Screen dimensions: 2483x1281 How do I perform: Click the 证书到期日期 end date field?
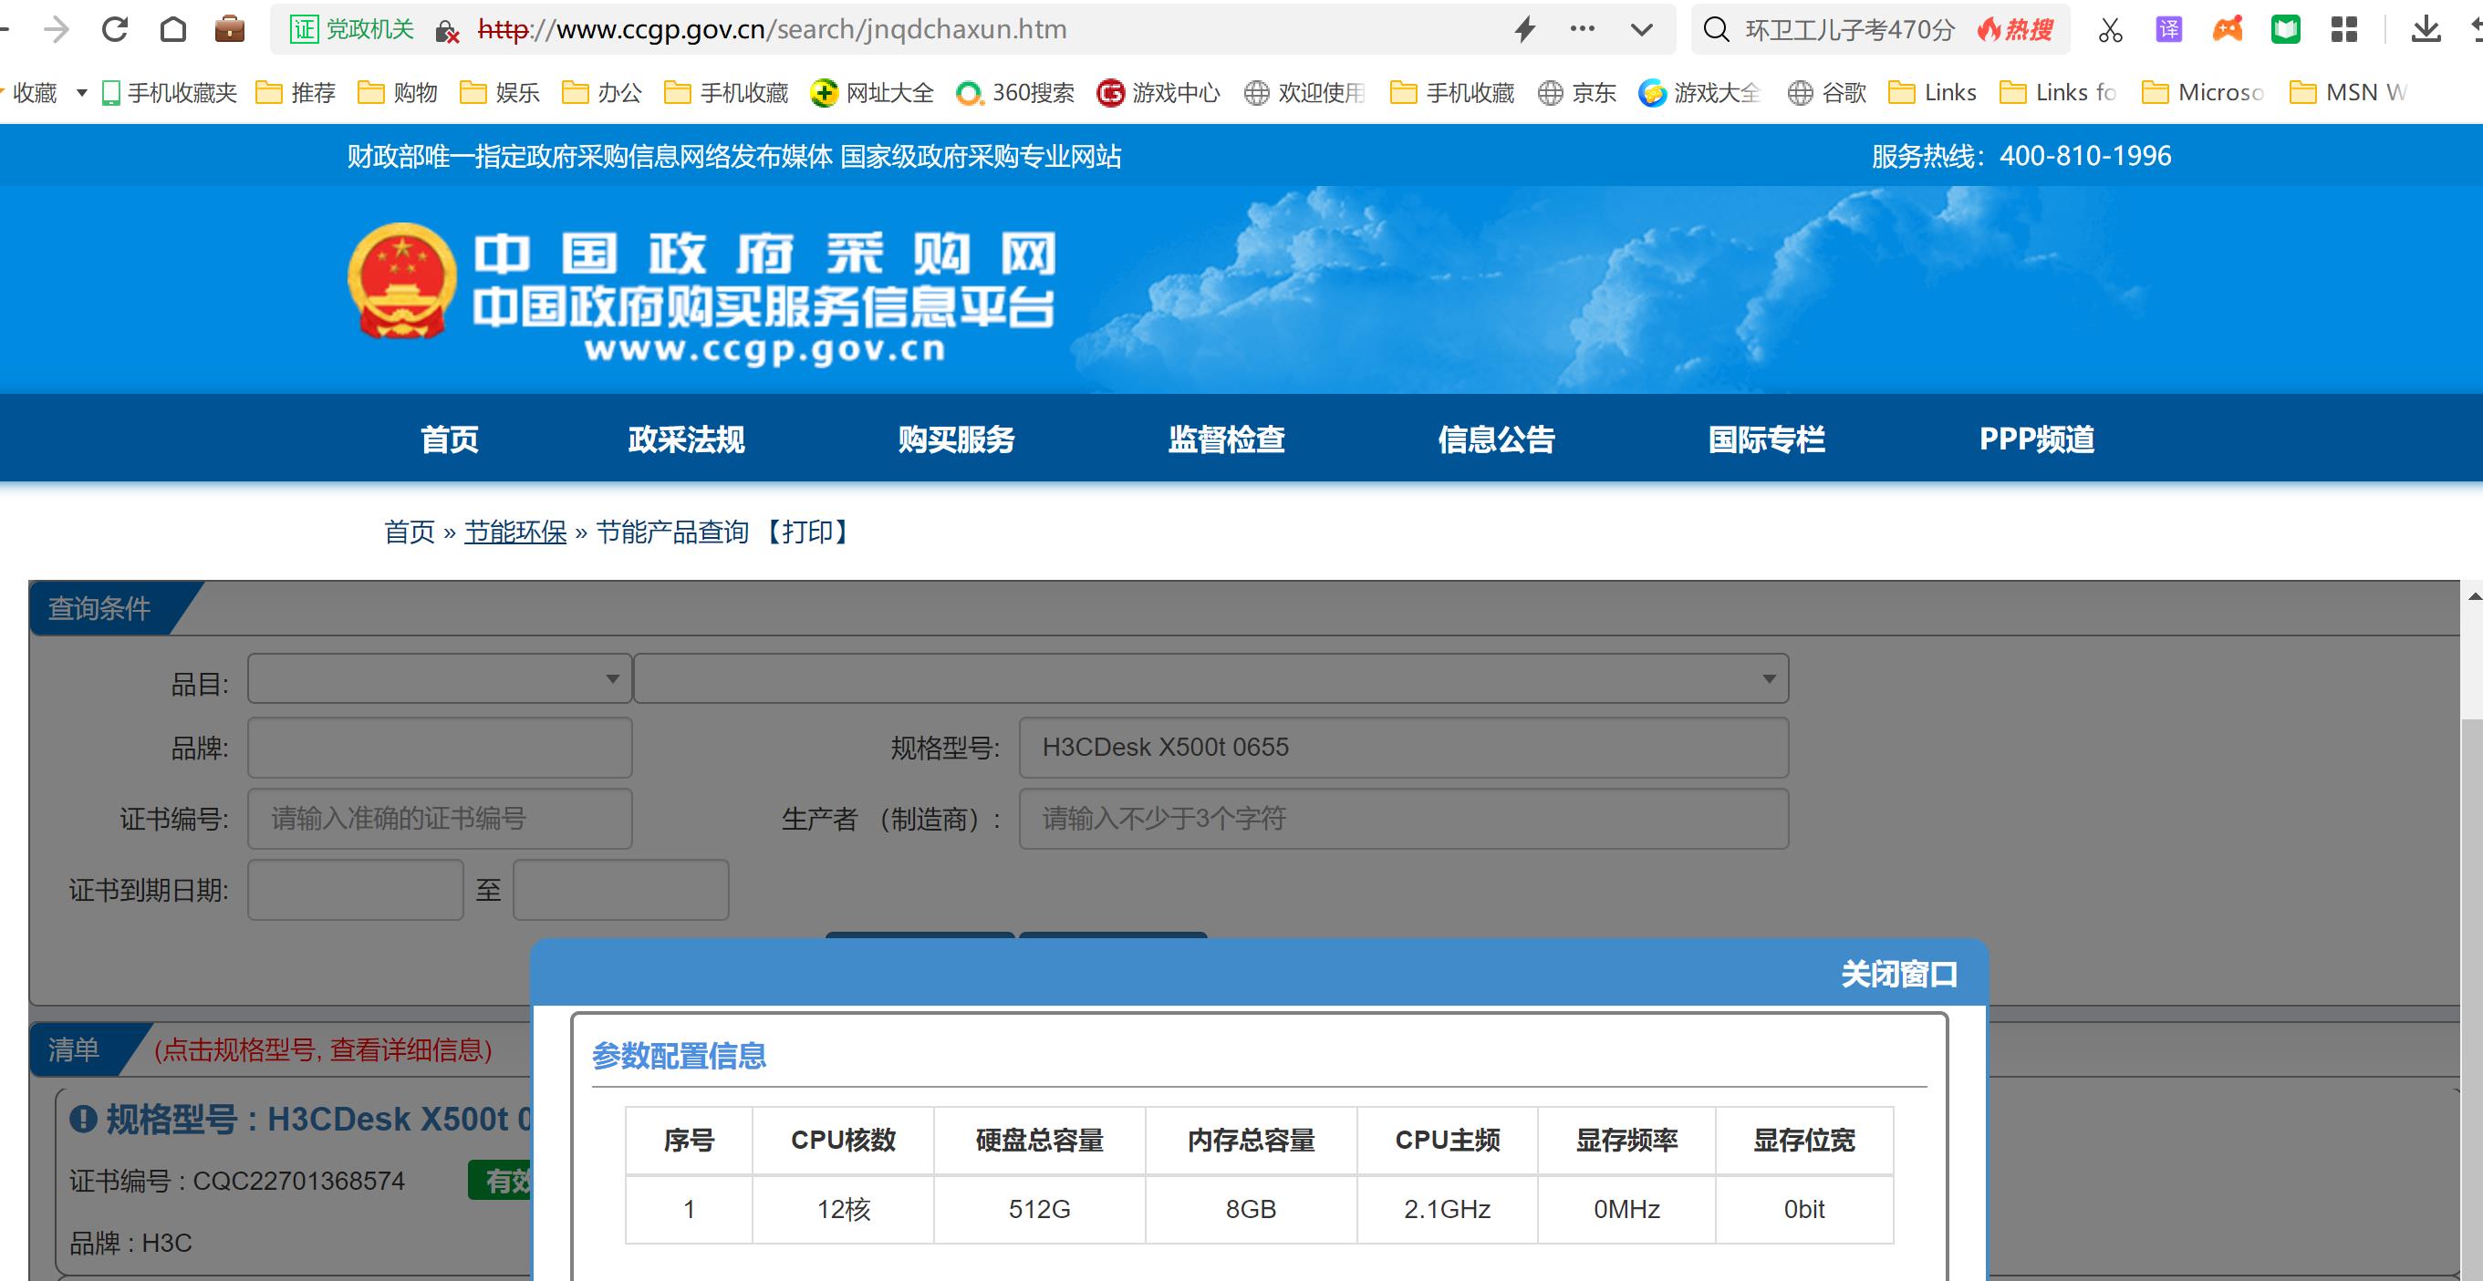click(x=620, y=890)
